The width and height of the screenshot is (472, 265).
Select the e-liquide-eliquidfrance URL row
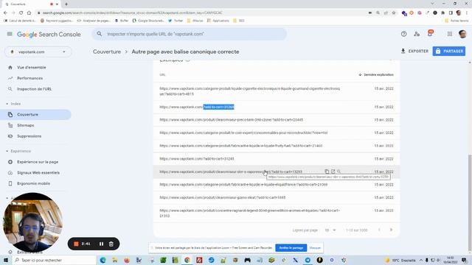pos(277,185)
